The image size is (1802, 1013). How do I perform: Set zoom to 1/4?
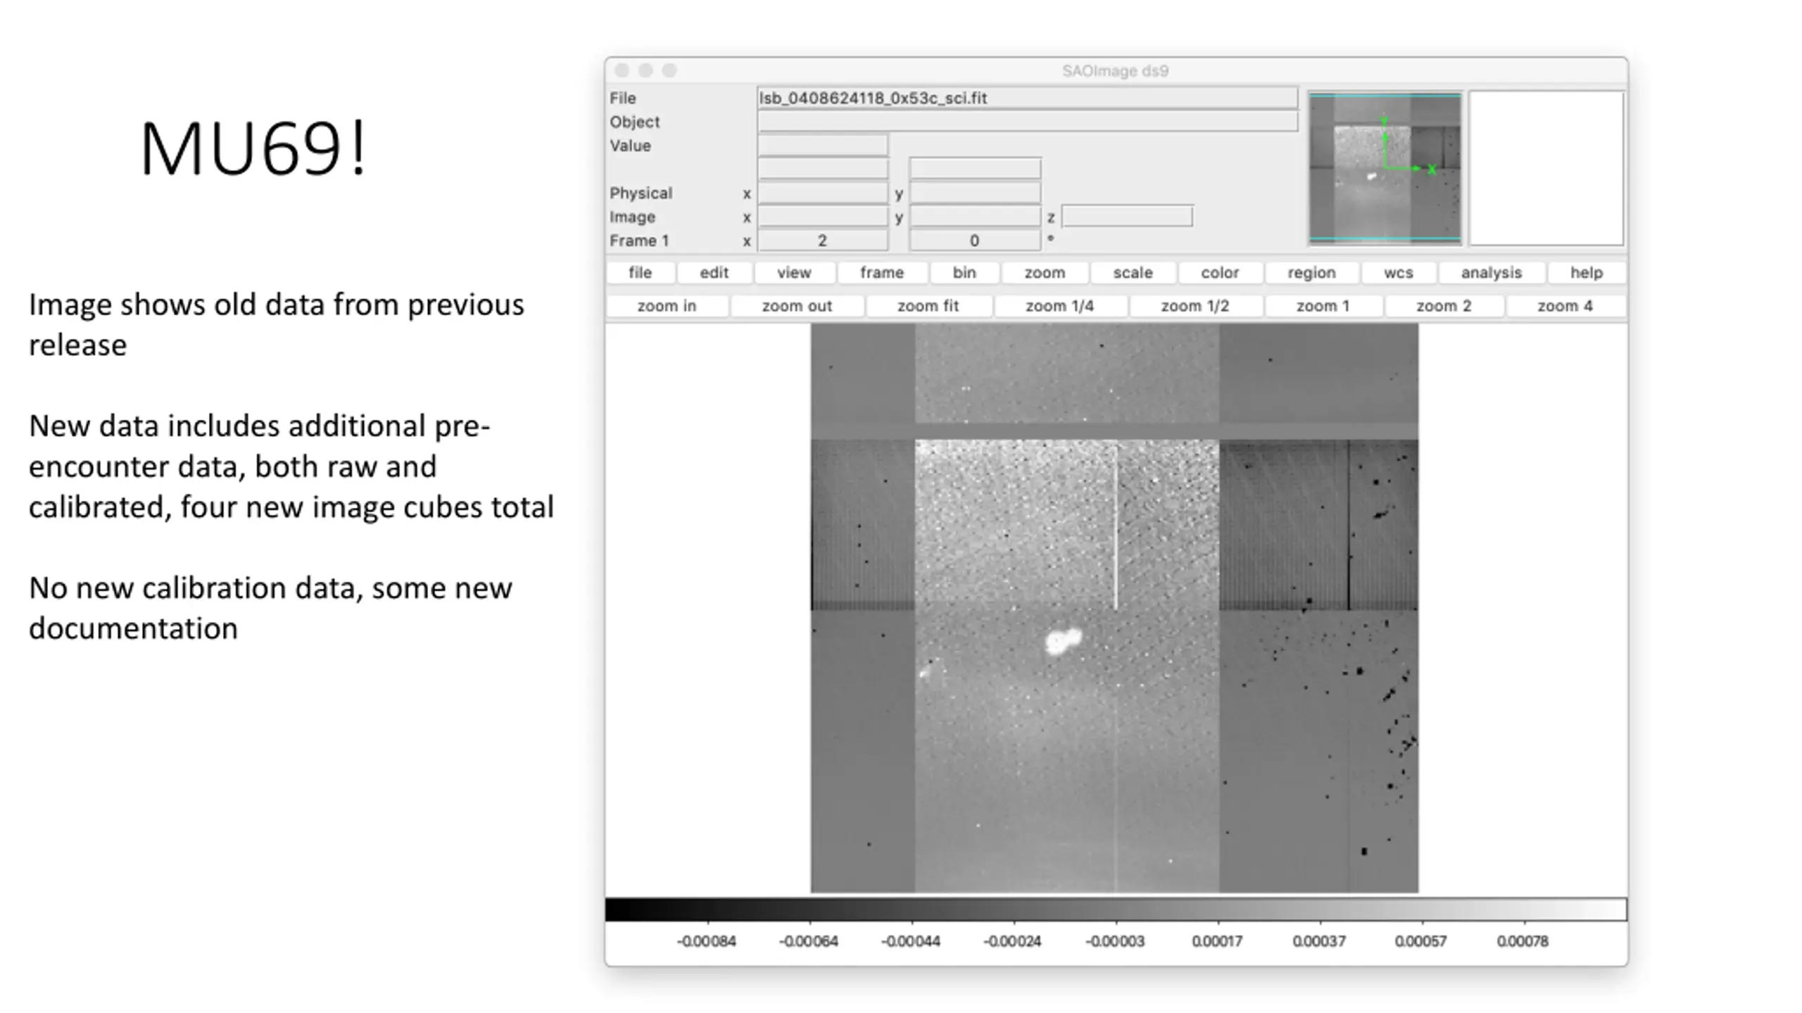coord(1059,306)
